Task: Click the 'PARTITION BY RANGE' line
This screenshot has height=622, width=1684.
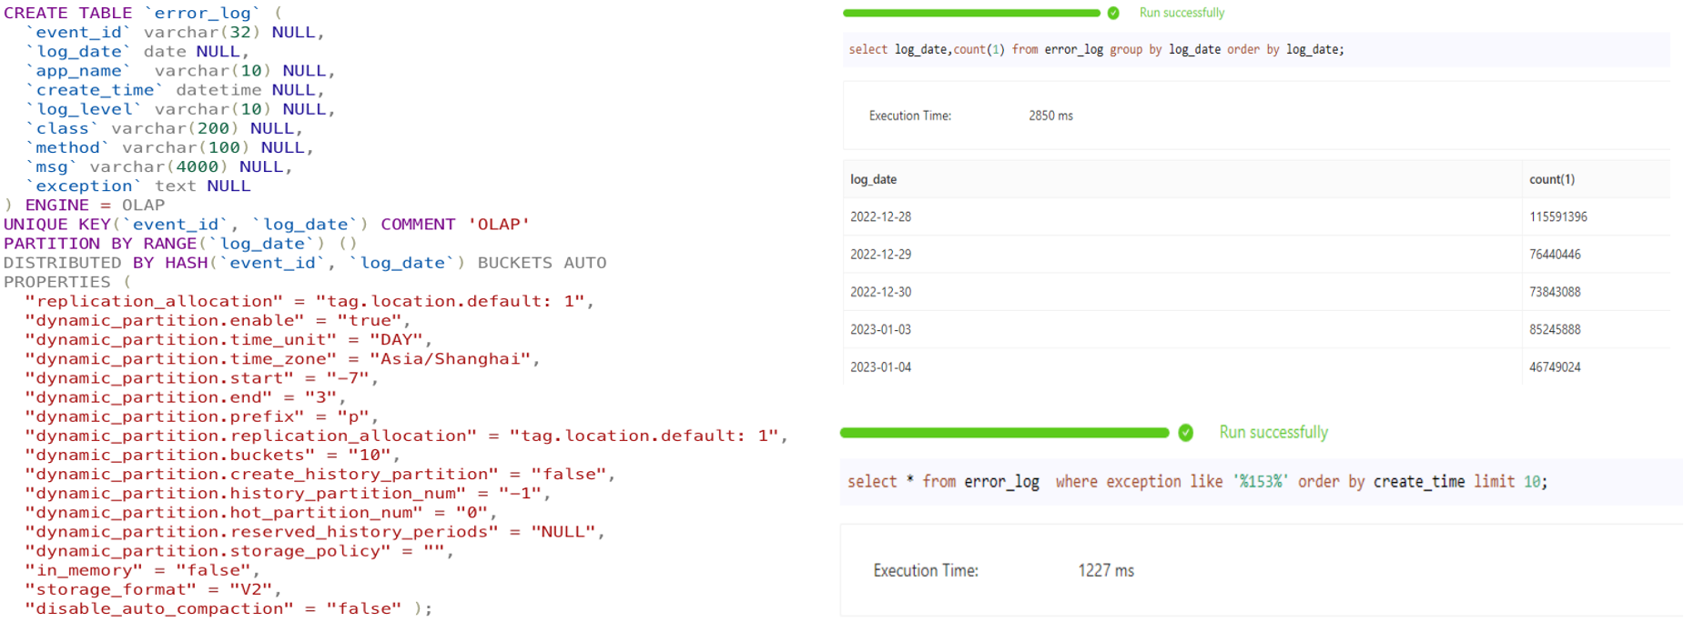Action: (180, 243)
